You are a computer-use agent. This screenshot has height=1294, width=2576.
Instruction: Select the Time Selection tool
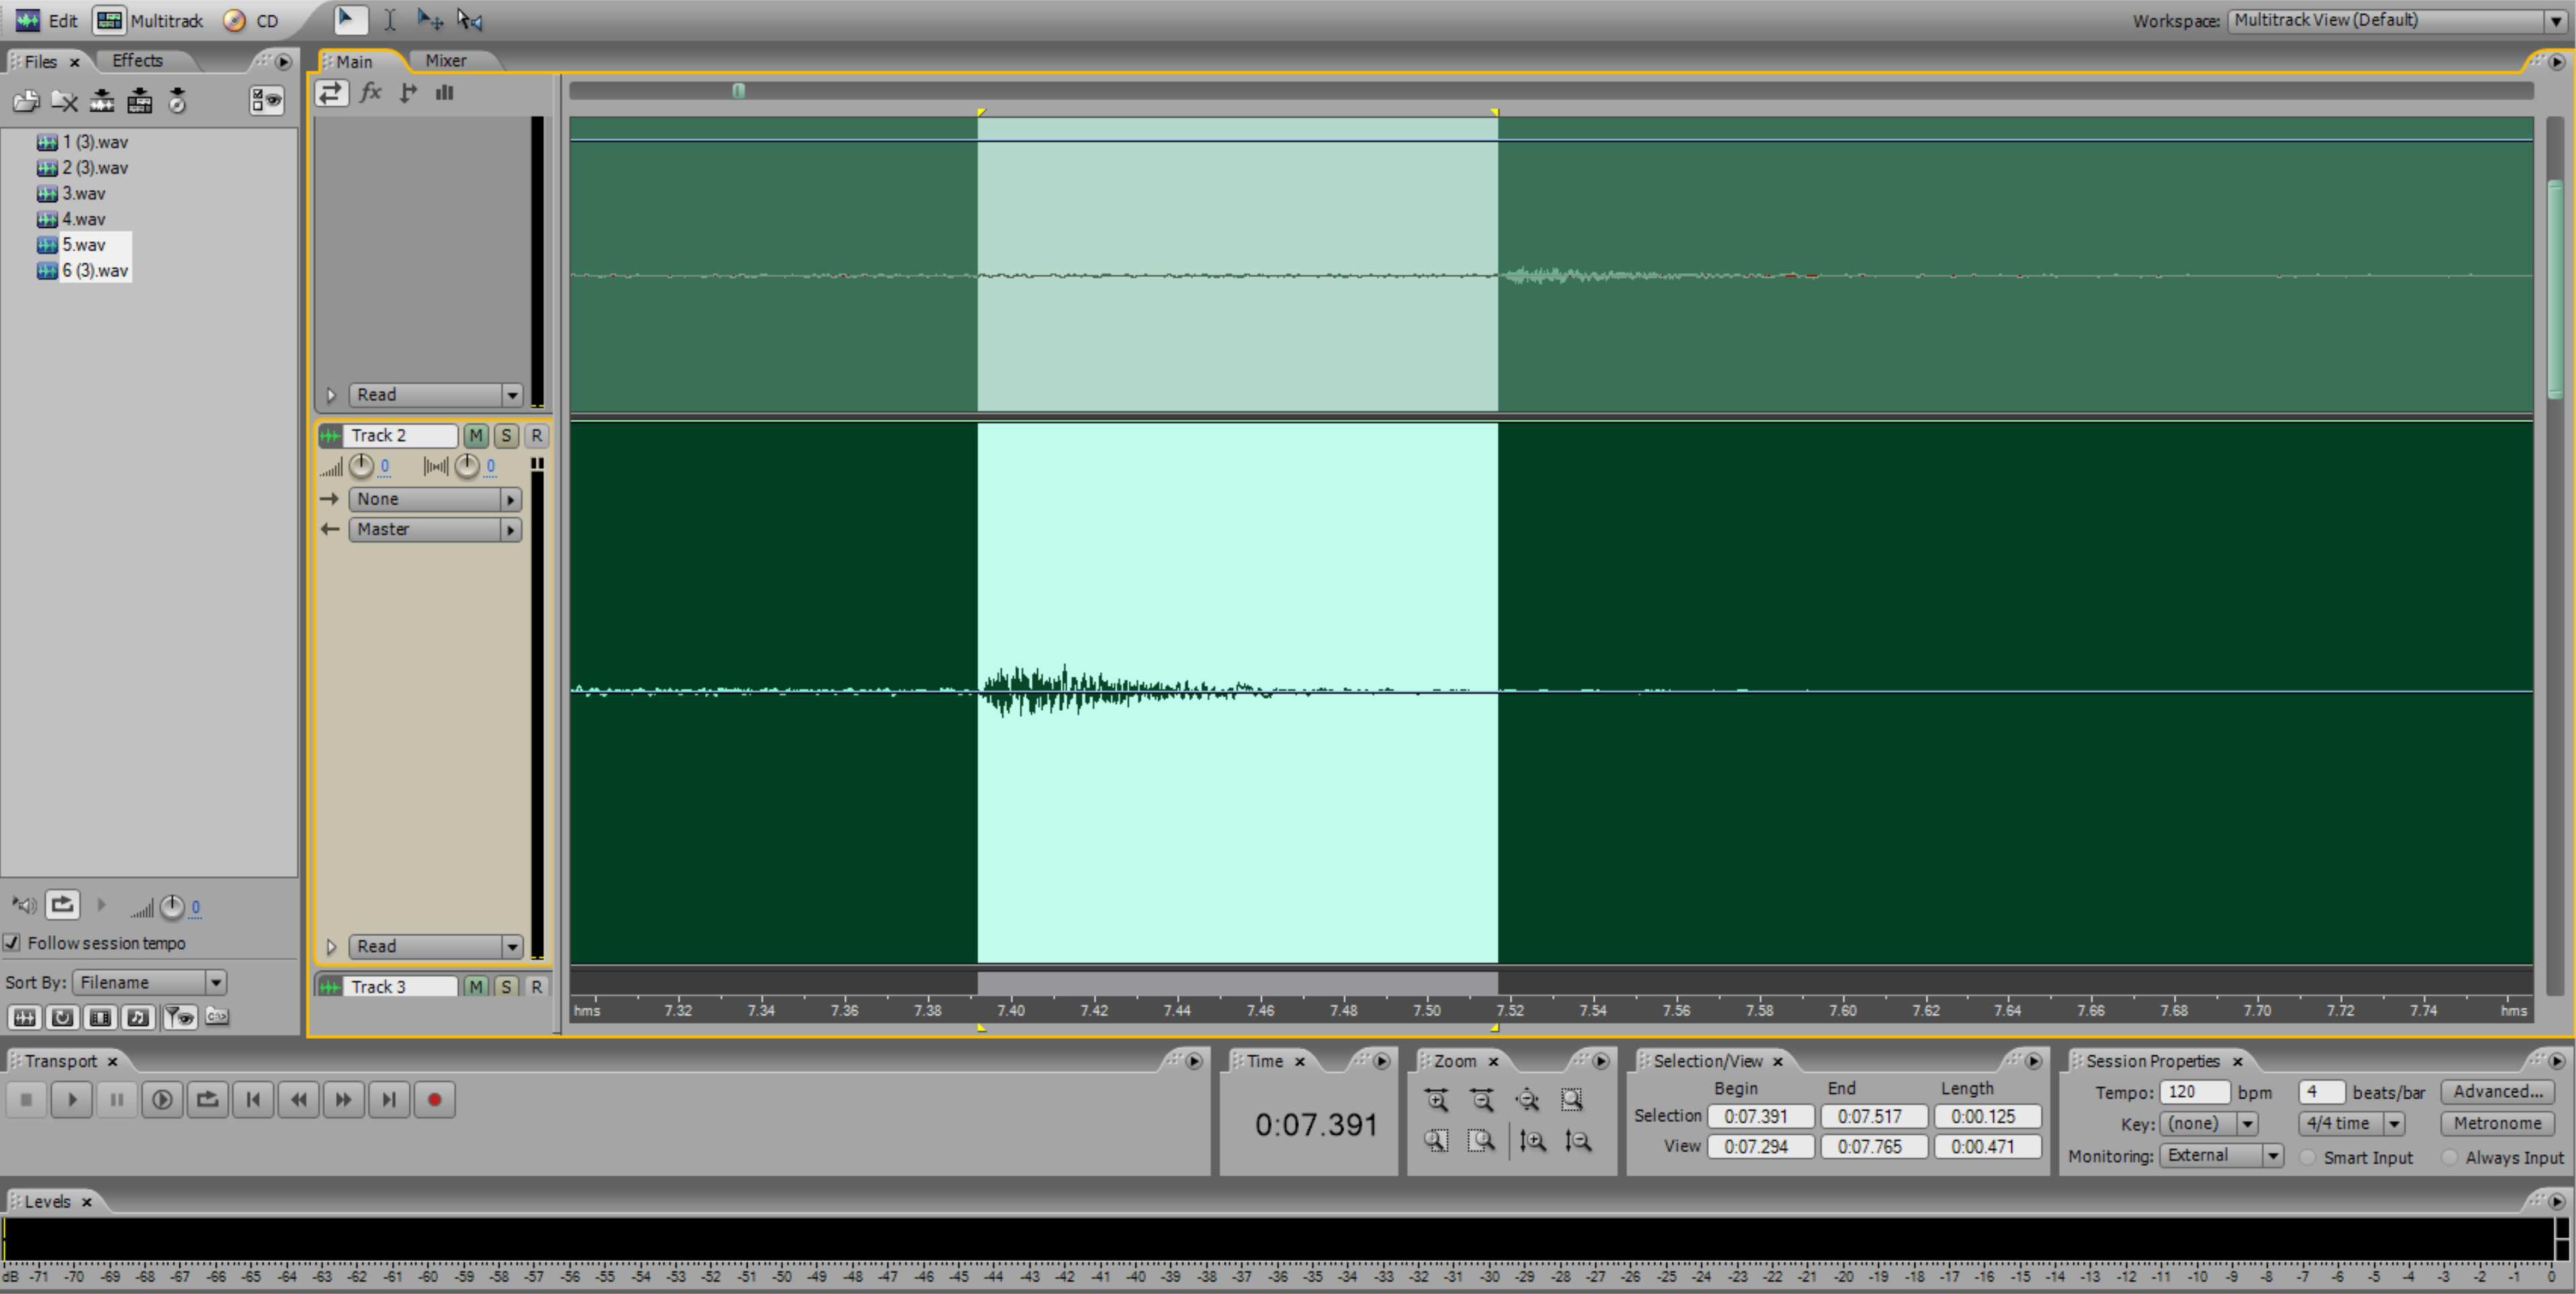coord(390,20)
